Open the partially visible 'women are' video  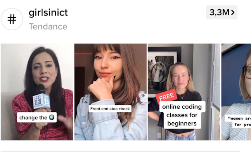pyautogui.click(x=236, y=92)
